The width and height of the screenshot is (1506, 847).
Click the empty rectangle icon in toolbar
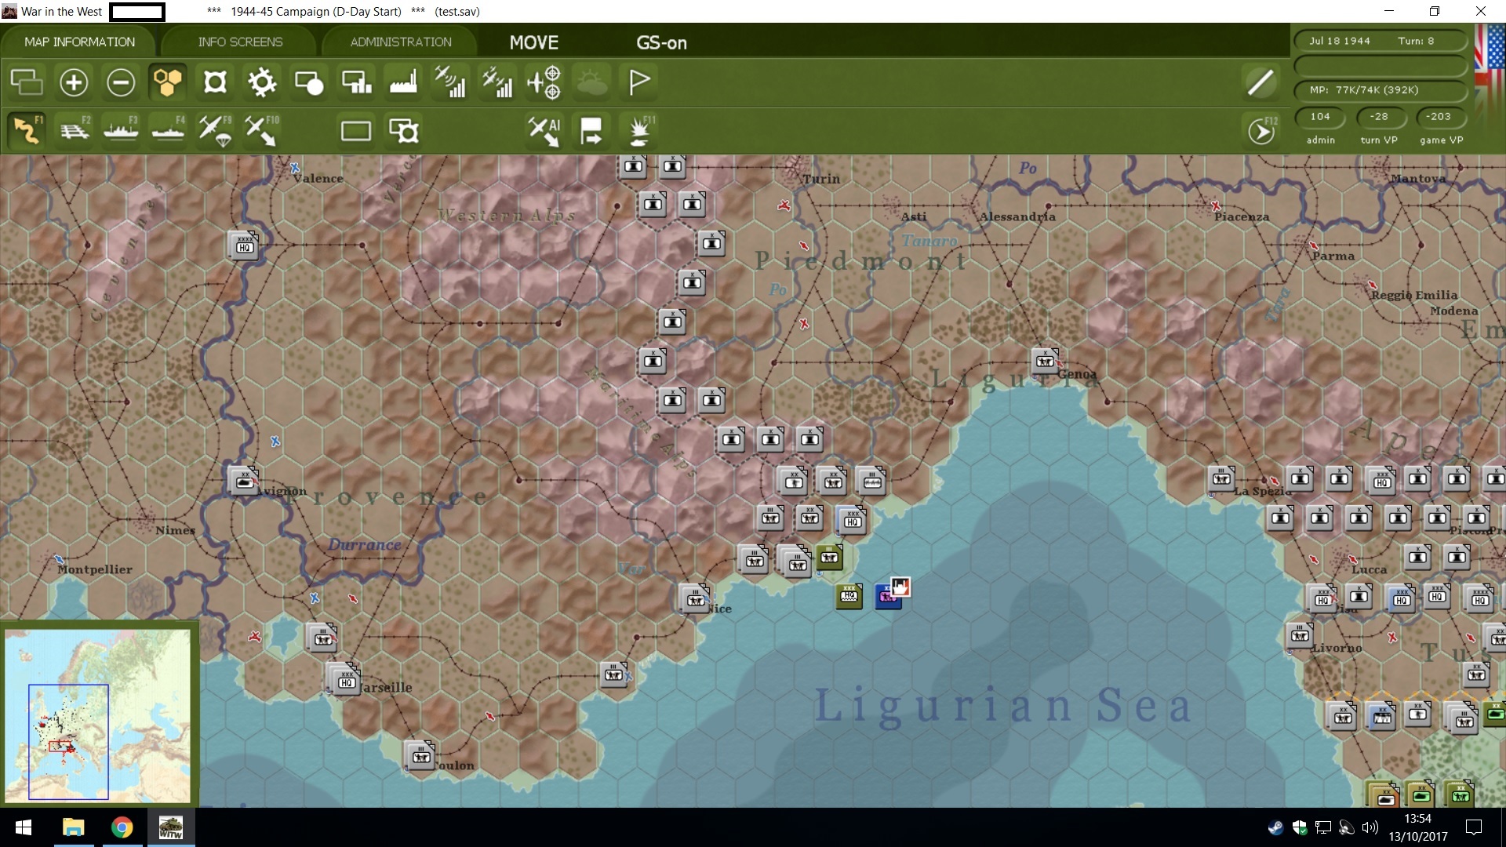tap(356, 130)
